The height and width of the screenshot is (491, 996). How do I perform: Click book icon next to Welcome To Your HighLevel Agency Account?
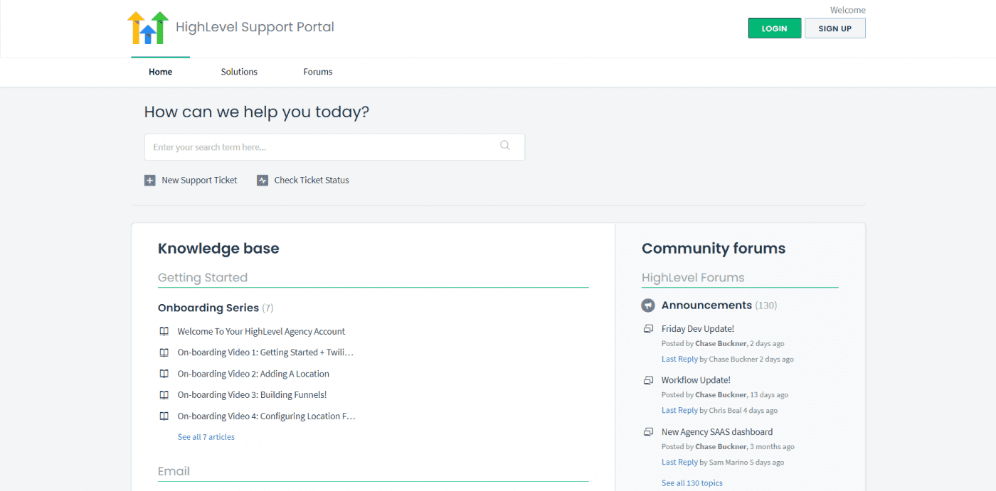164,331
